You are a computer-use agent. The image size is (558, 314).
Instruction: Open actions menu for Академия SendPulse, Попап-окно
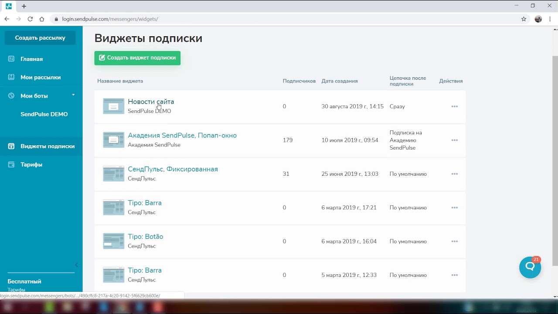pyautogui.click(x=455, y=140)
